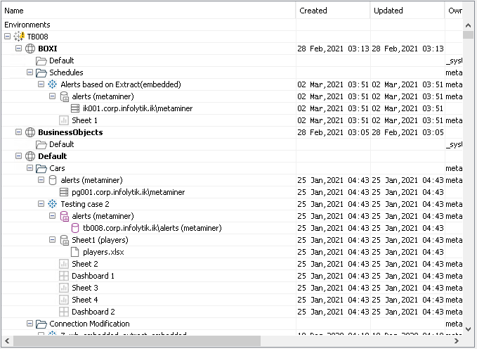Collapse the BusinessObjects site node
The height and width of the screenshot is (349, 477).
tap(18, 132)
